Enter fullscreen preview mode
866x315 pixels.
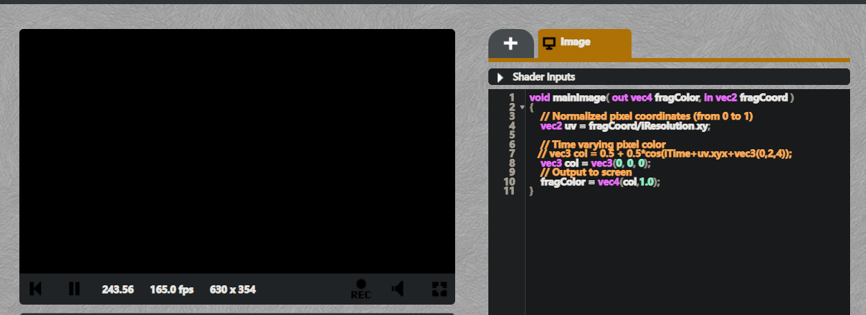tap(439, 289)
